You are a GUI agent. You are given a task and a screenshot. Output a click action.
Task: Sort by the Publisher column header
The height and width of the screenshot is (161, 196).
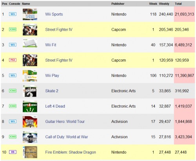[x=118, y=4]
